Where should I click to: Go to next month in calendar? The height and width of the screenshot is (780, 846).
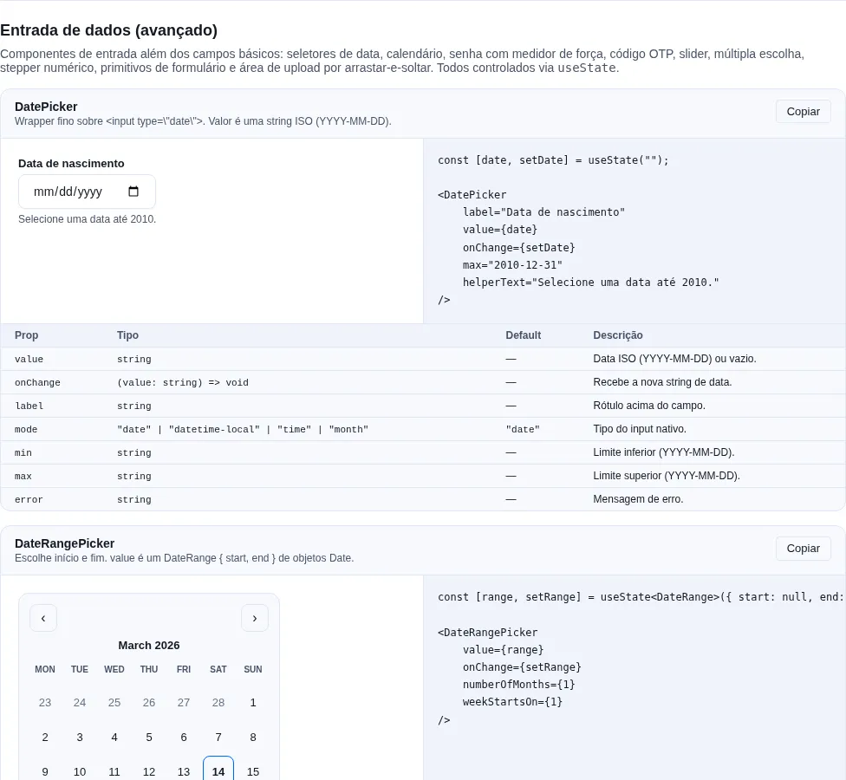(x=255, y=618)
